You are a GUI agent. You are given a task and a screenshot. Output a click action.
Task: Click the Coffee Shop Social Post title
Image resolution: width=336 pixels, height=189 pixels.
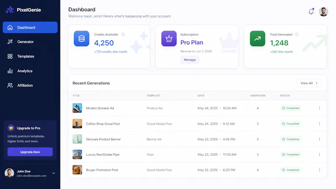click(103, 124)
